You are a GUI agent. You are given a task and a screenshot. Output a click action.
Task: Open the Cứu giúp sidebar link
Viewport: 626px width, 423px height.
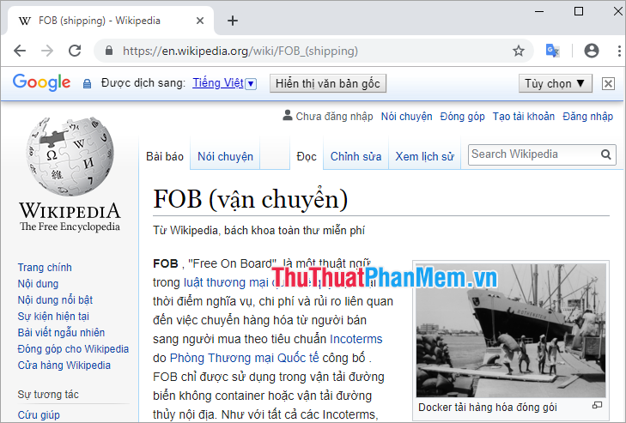[39, 415]
